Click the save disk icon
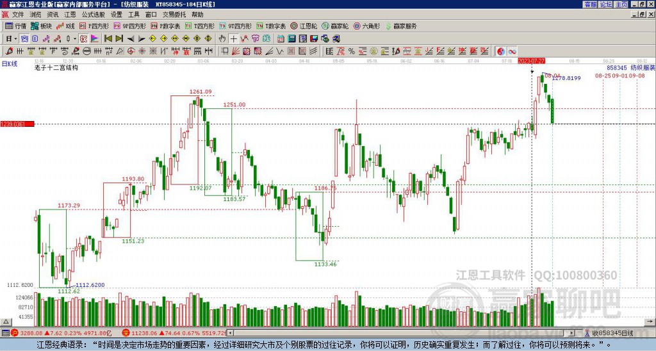Screen dimensions: 656x351 (314, 38)
